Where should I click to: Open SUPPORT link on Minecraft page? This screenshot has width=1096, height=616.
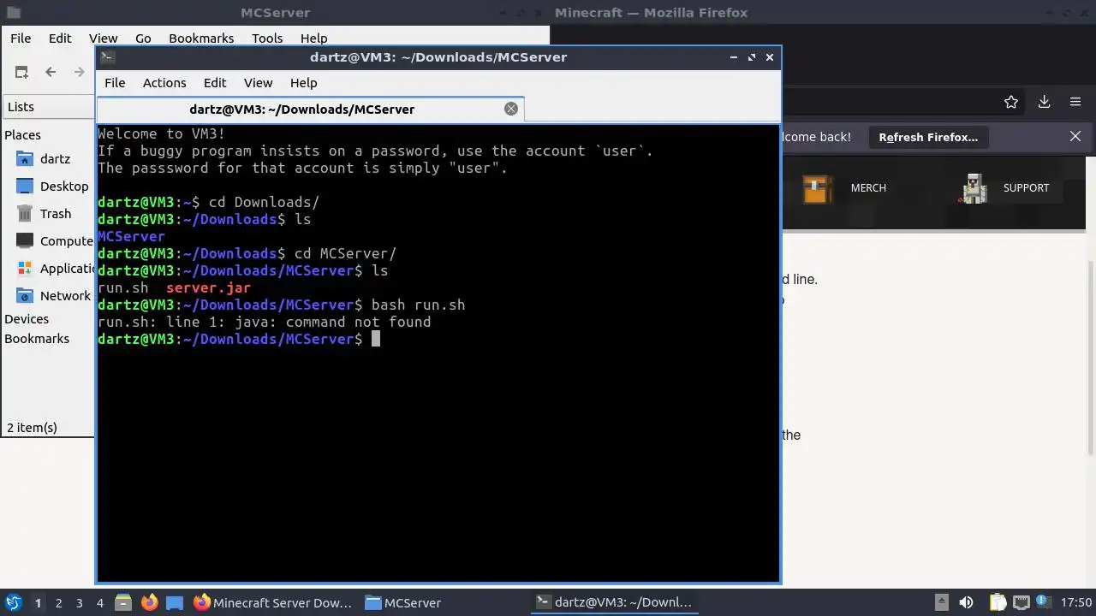tap(1026, 188)
